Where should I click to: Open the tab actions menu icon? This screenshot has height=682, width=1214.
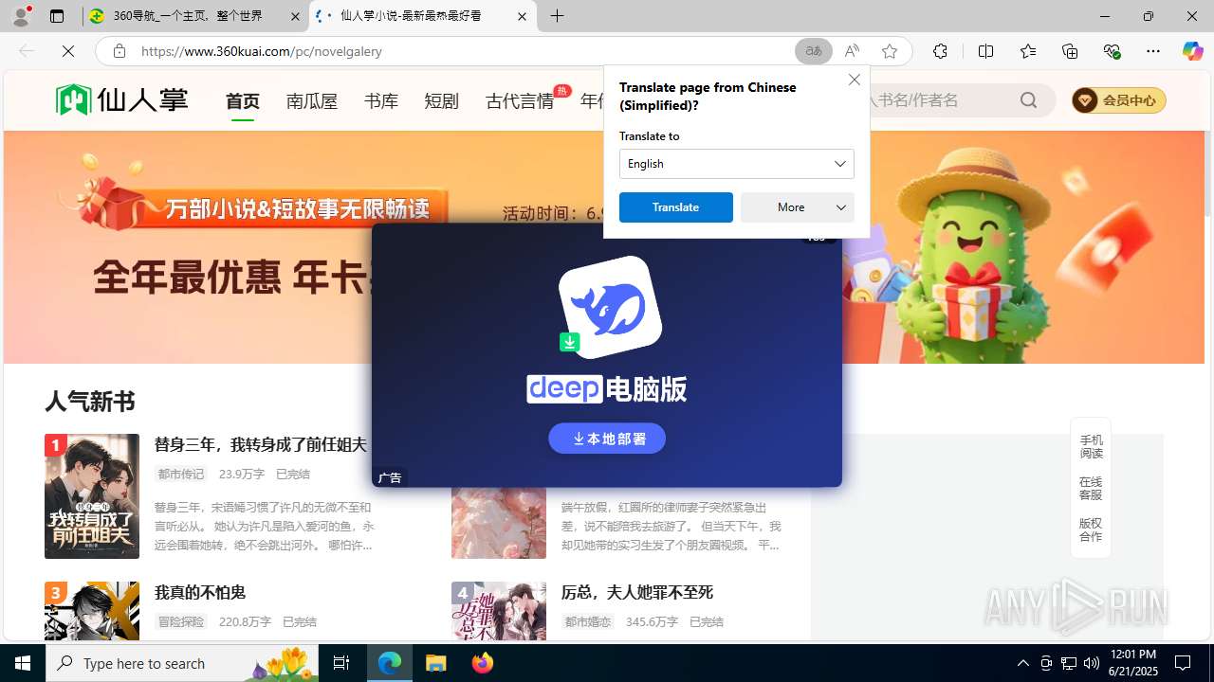click(57, 16)
